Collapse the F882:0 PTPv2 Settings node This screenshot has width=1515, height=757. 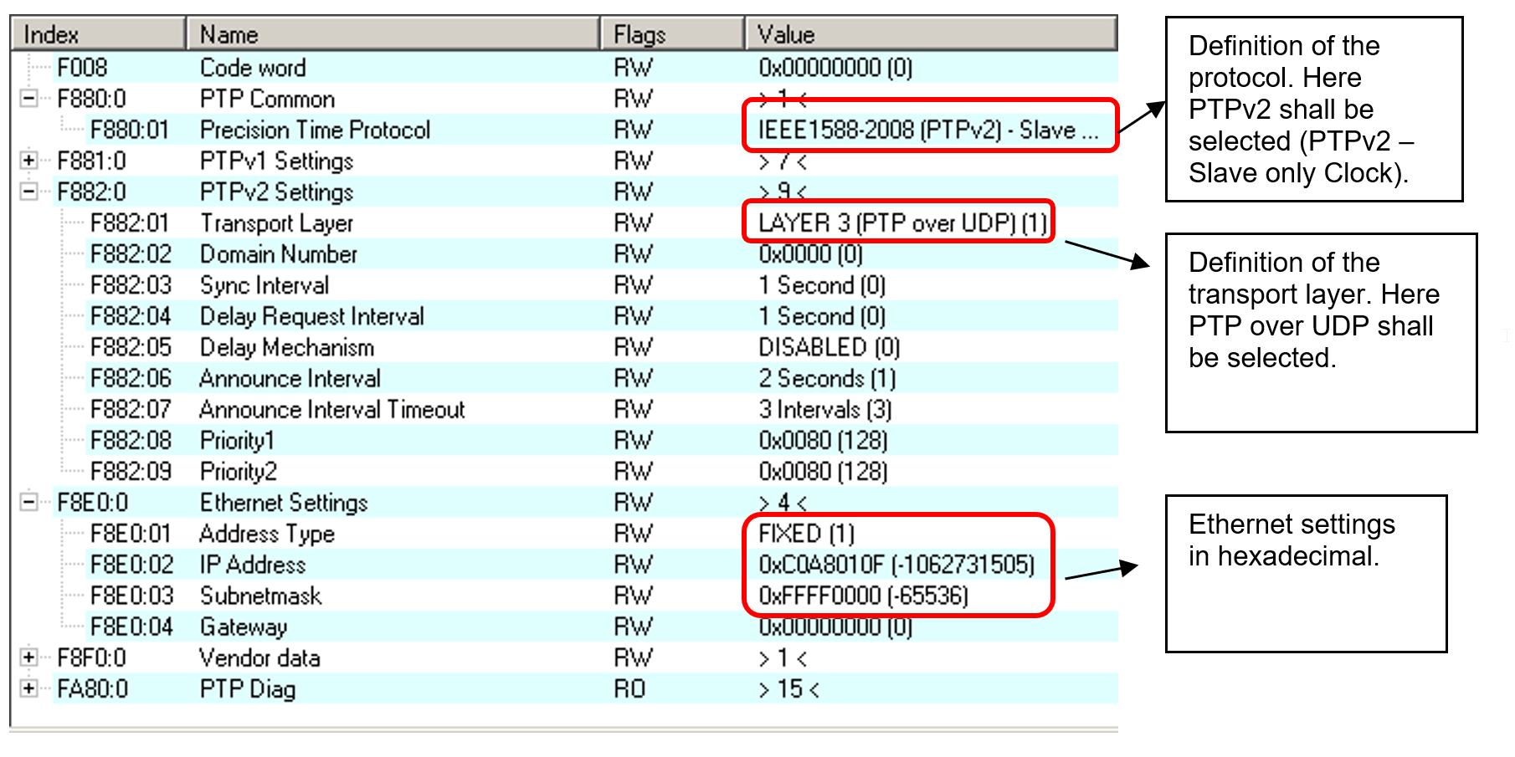[x=28, y=192]
